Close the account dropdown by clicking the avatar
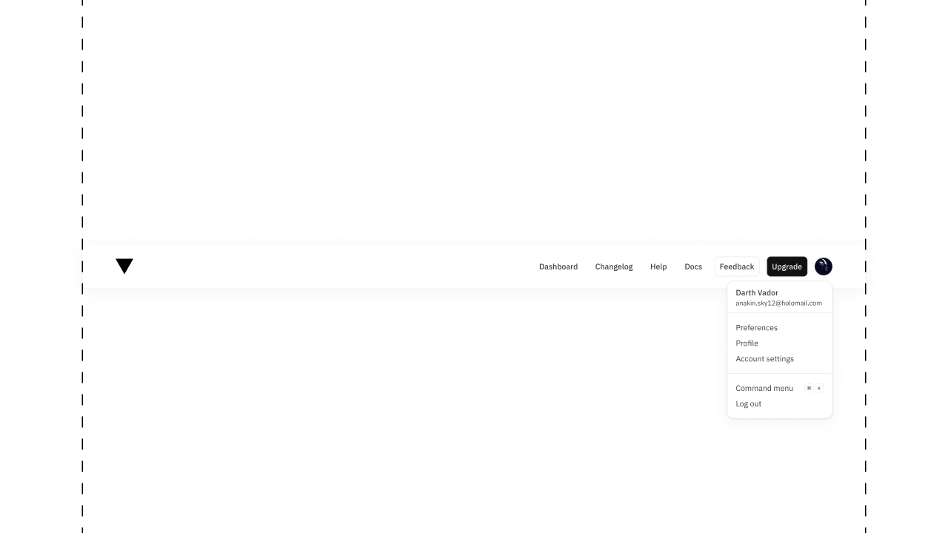This screenshot has height=533, width=948. pos(824,266)
